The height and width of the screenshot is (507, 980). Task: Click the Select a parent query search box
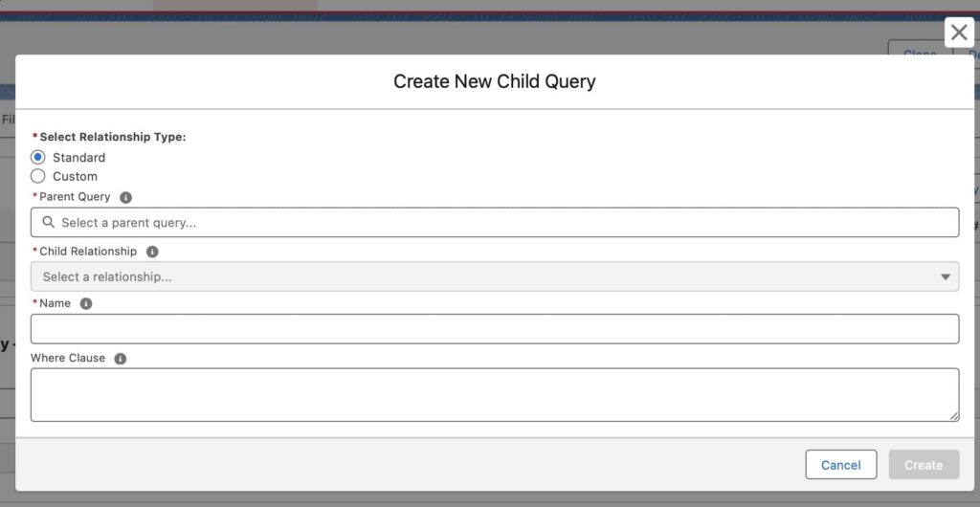tap(495, 222)
